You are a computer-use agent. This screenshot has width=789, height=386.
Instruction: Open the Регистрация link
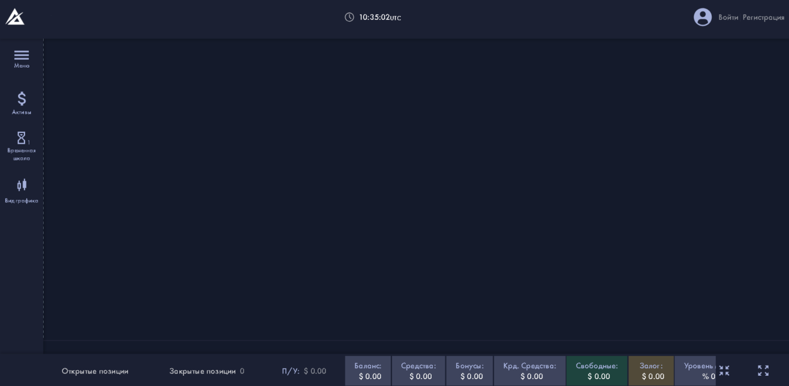click(x=764, y=17)
